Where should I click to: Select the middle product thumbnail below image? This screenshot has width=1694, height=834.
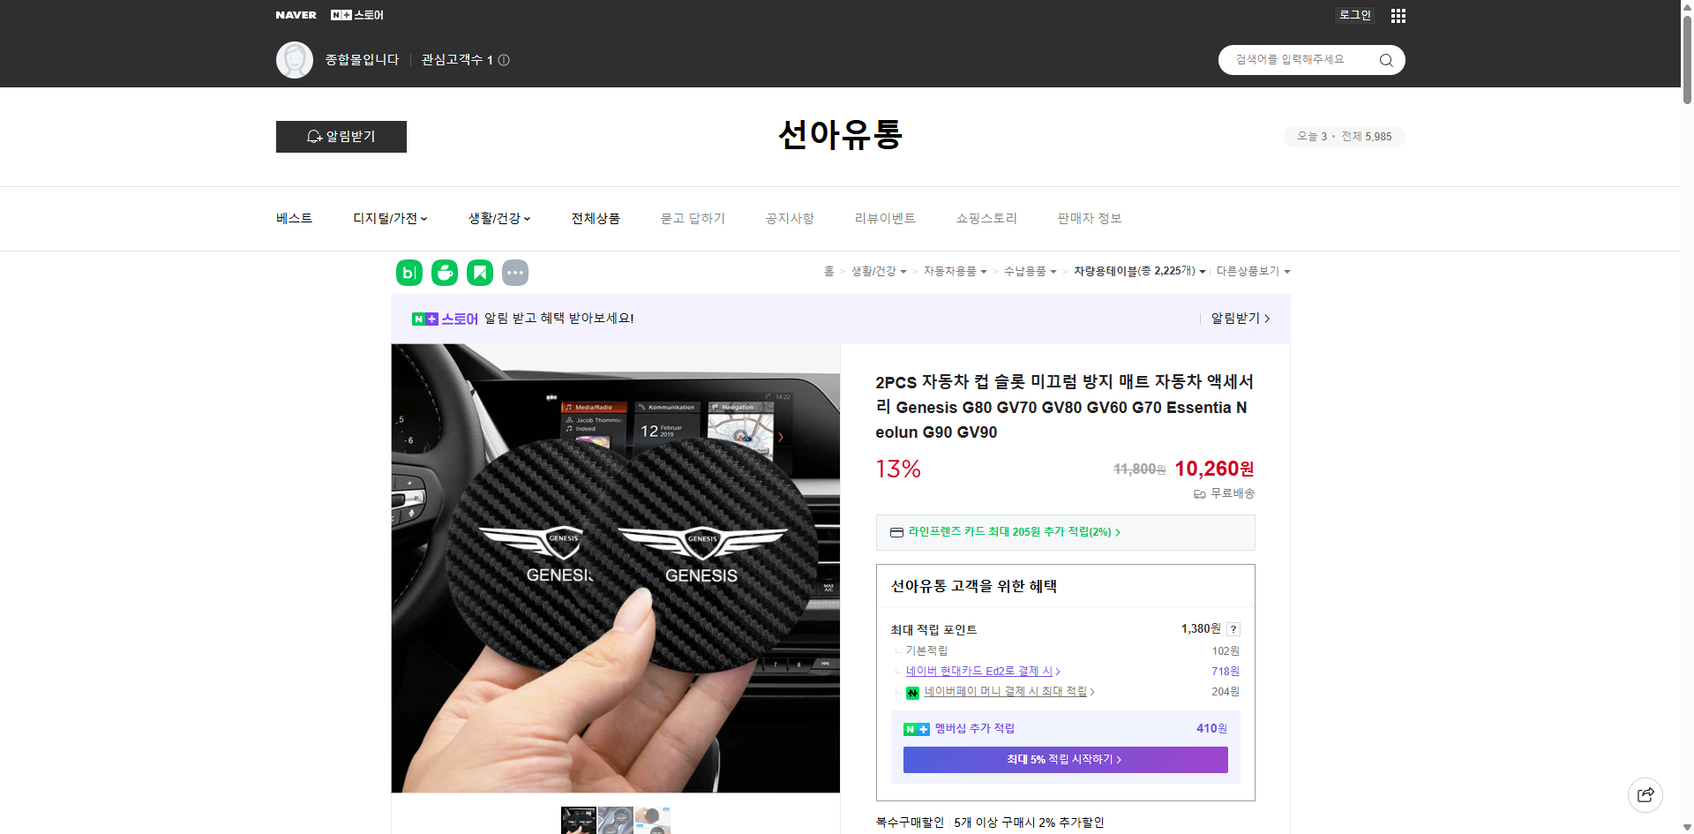pyautogui.click(x=615, y=821)
